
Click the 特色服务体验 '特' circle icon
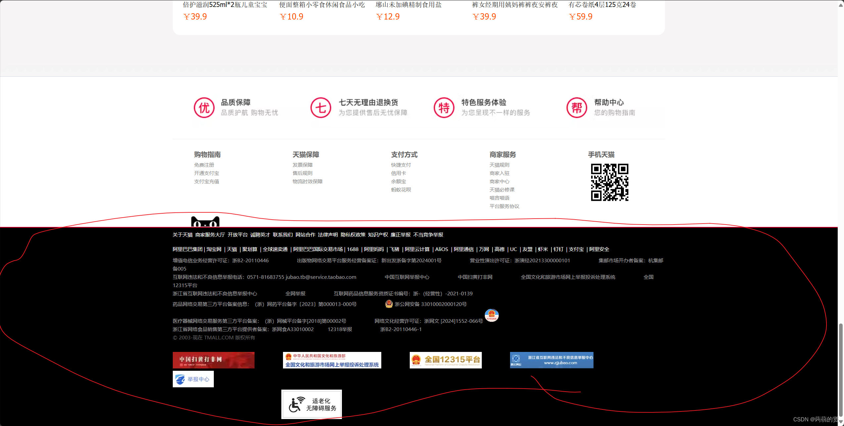coord(444,107)
